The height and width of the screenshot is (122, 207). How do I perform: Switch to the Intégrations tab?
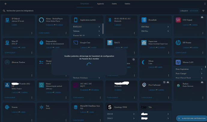[85, 4]
